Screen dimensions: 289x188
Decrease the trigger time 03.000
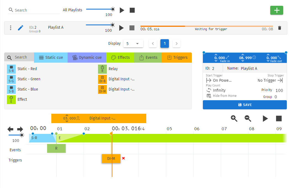pos(67,121)
